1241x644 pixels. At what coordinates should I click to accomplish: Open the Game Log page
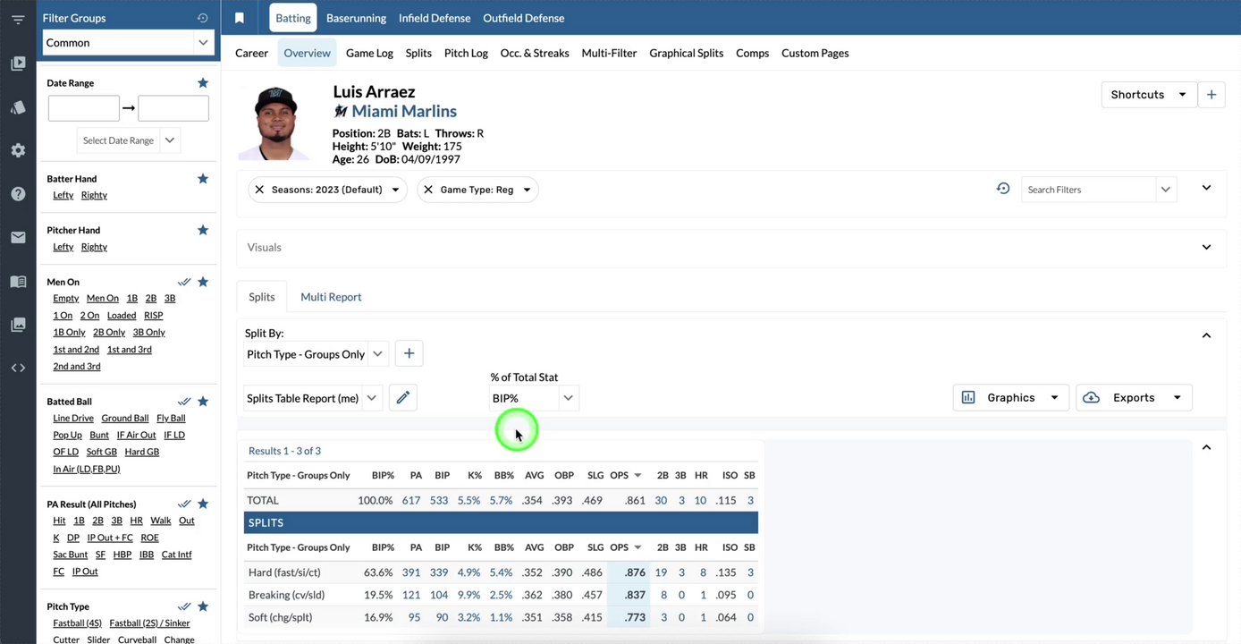pos(369,53)
